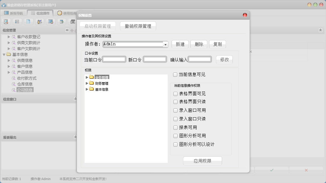Close the 权限设置 dialog with red button
This screenshot has height=183, width=326.
tap(245, 15)
